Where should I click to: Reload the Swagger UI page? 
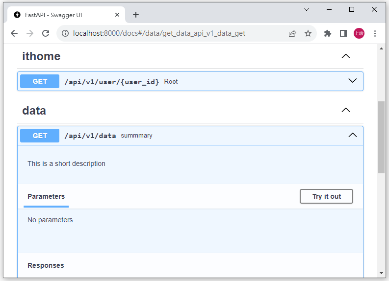point(46,33)
